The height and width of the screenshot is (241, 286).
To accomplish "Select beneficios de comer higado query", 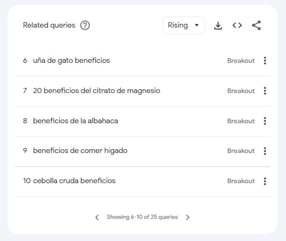I will 80,151.
